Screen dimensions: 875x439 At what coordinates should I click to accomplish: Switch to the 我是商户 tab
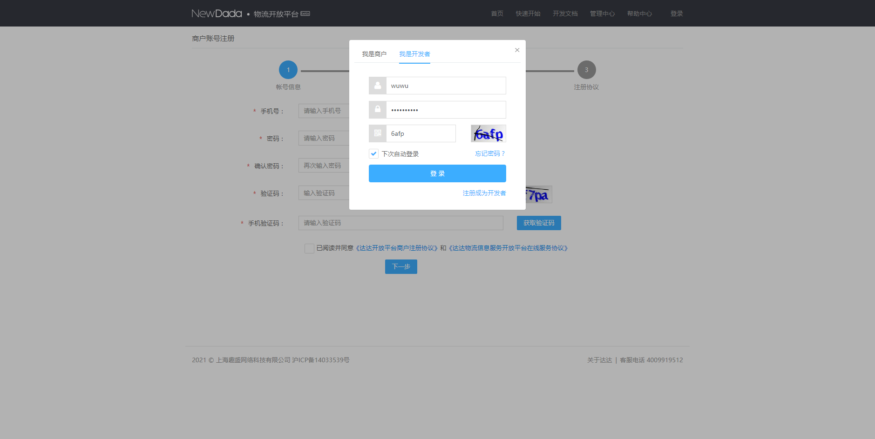click(x=374, y=54)
